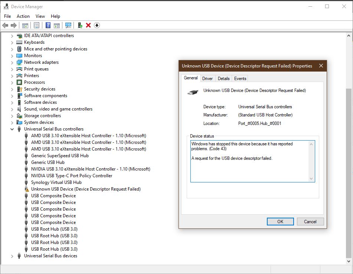
Task: Click the Update device driver icon
Action: 80,25
